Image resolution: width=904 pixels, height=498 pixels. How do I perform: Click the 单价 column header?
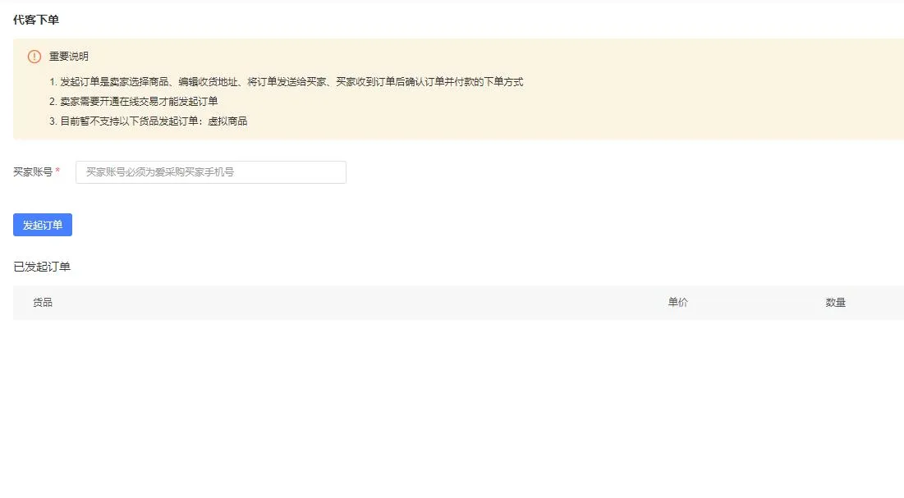click(678, 302)
